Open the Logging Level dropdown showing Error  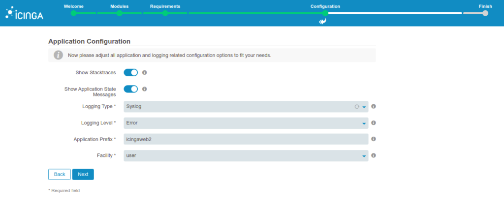pyautogui.click(x=246, y=123)
